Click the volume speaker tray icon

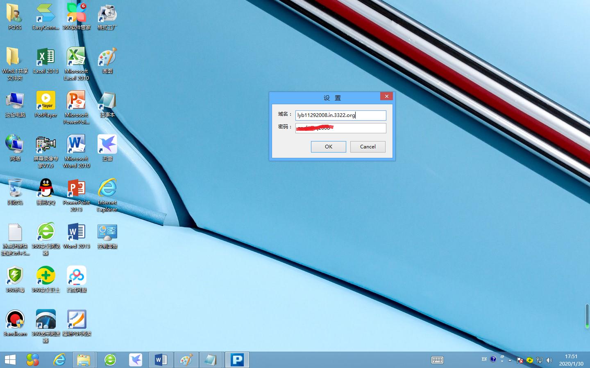pyautogui.click(x=549, y=360)
